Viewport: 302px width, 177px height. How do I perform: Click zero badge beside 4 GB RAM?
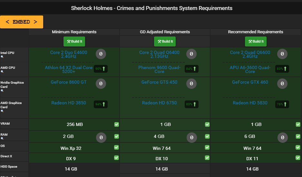point(192,137)
